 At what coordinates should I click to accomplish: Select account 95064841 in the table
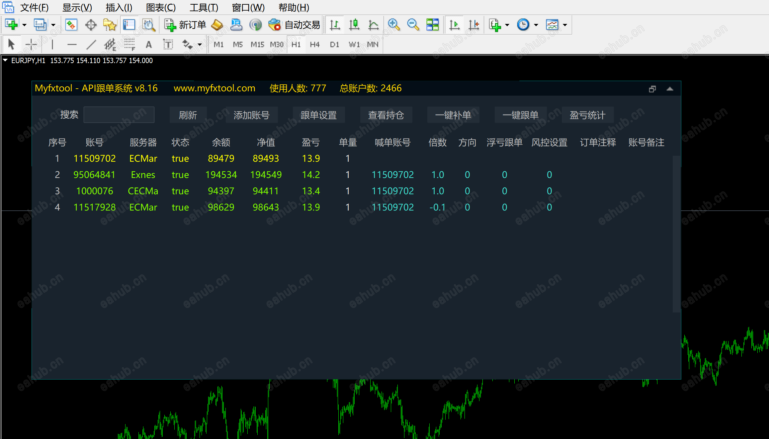click(x=94, y=175)
